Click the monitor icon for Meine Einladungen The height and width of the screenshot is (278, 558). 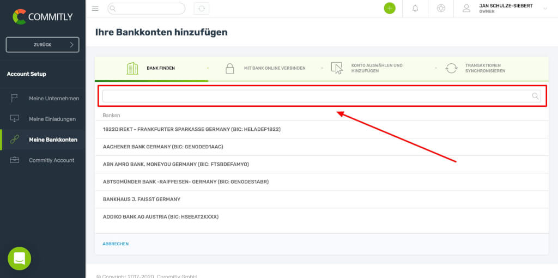tap(14, 119)
